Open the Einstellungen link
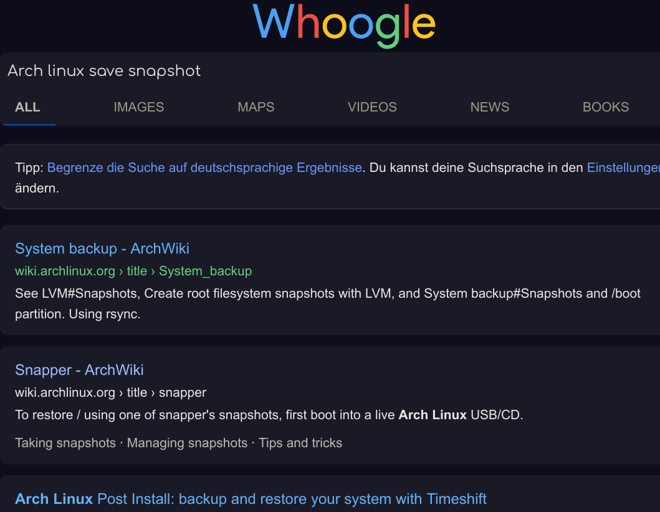The height and width of the screenshot is (512, 660). click(623, 168)
